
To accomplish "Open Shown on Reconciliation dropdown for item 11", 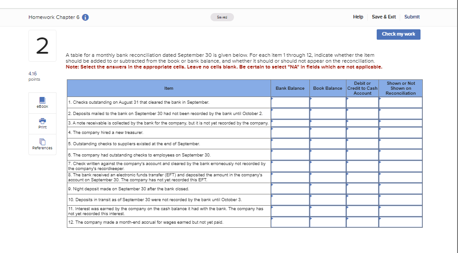I will (401, 211).
